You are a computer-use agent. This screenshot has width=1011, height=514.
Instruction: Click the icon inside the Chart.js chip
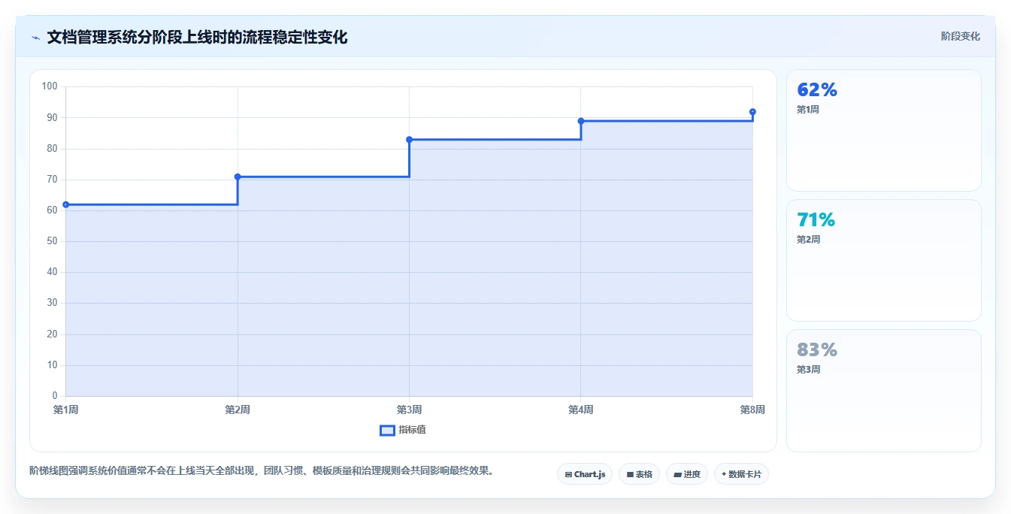pyautogui.click(x=568, y=475)
